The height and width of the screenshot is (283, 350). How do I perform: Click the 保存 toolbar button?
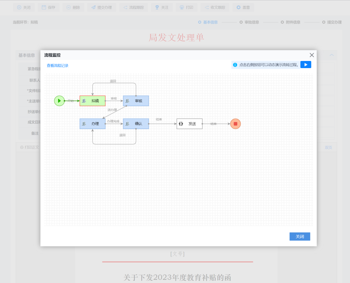pos(49,7)
